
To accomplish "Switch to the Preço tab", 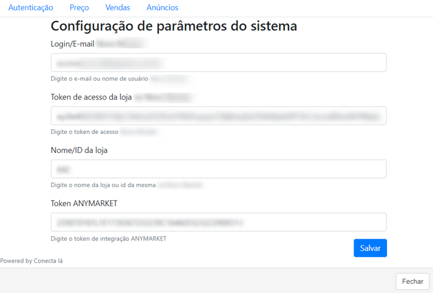I will tap(79, 8).
